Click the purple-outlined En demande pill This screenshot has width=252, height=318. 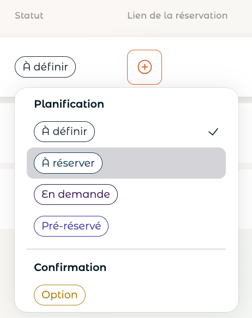click(76, 195)
